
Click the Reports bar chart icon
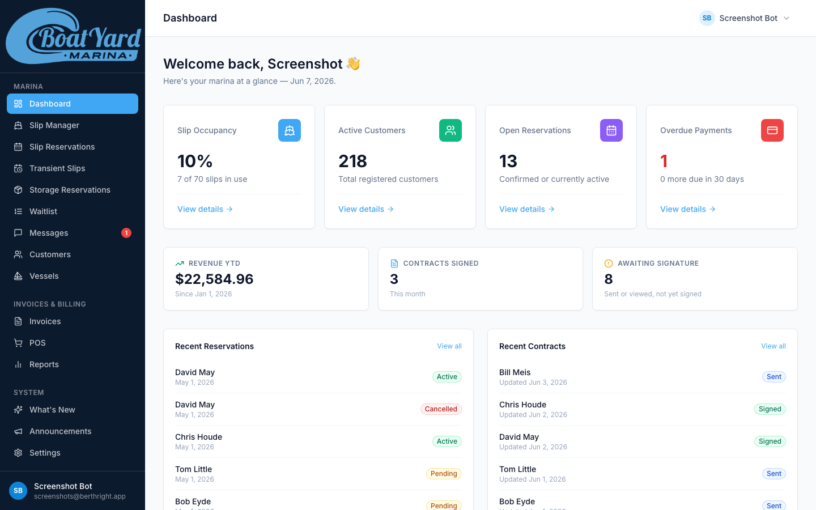18,364
